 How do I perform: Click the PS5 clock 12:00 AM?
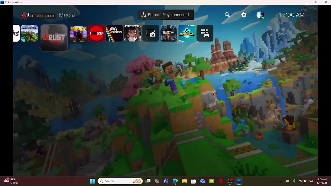pos(291,15)
